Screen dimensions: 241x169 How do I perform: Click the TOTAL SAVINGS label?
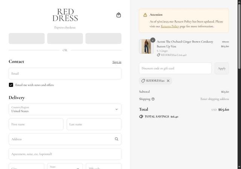(x=157, y=116)
